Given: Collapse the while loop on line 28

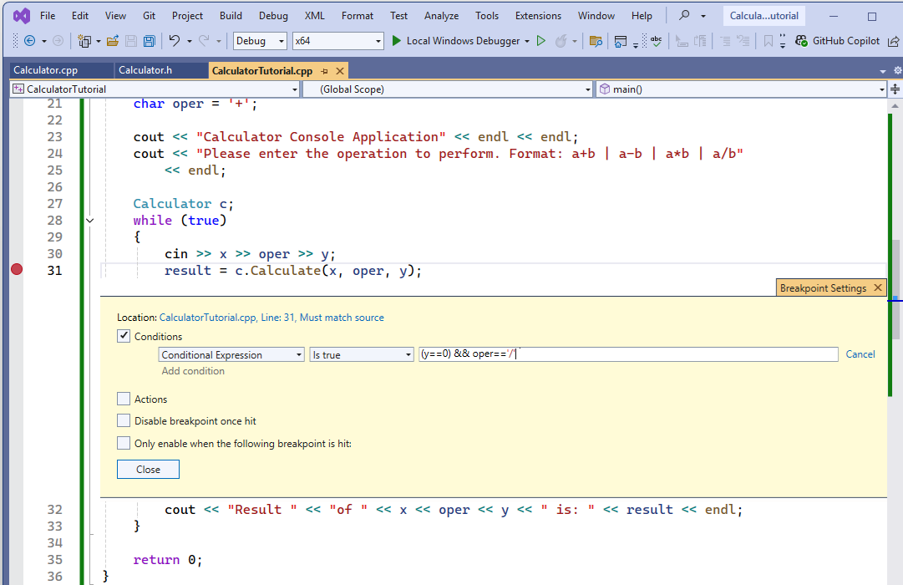Looking at the screenshot, I should tap(89, 220).
